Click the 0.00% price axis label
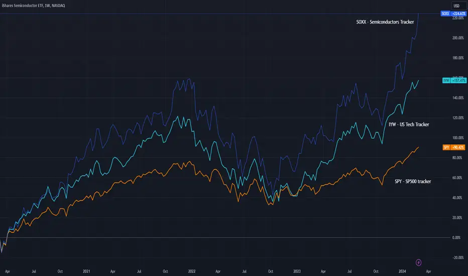Image resolution: width=468 pixels, height=276 pixels. coord(456,238)
